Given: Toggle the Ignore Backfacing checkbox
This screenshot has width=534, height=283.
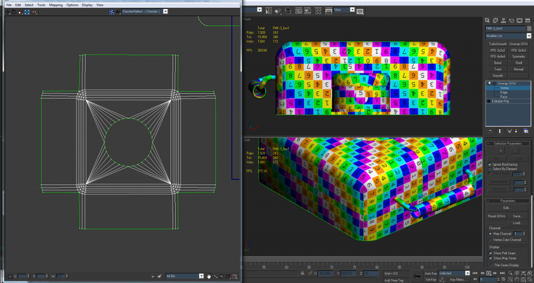Looking at the screenshot, I should 489,164.
